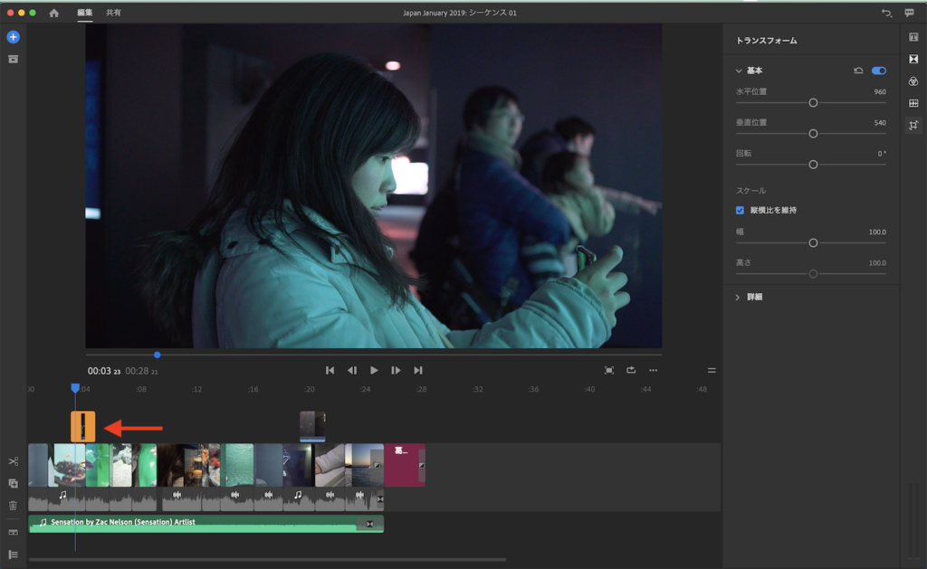The width and height of the screenshot is (927, 569).
Task: Click the blue Add Media plus button
Action: tap(13, 37)
